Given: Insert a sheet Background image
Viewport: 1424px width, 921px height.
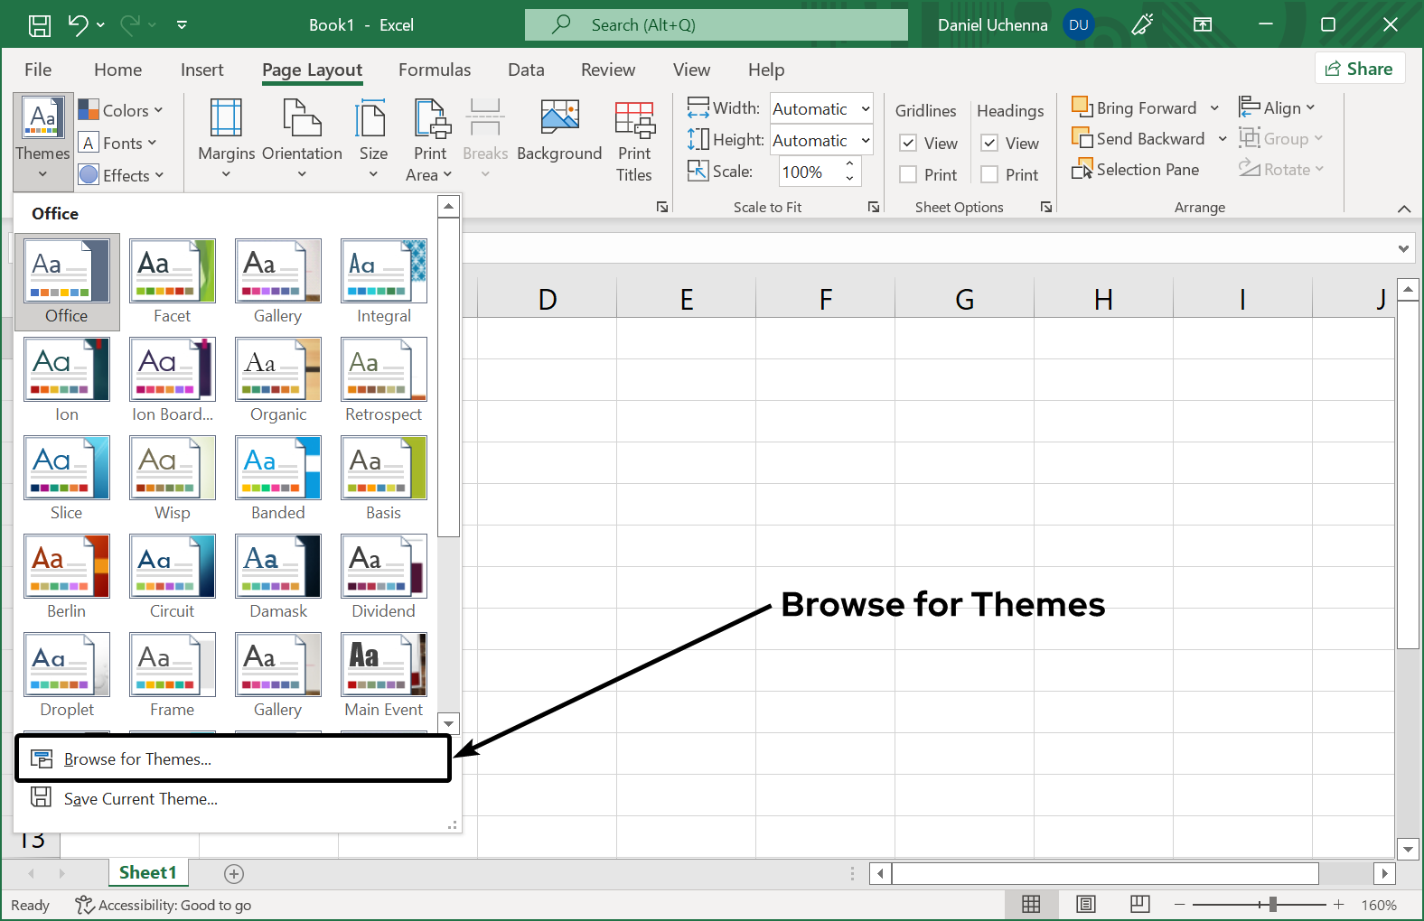Looking at the screenshot, I should (559, 132).
